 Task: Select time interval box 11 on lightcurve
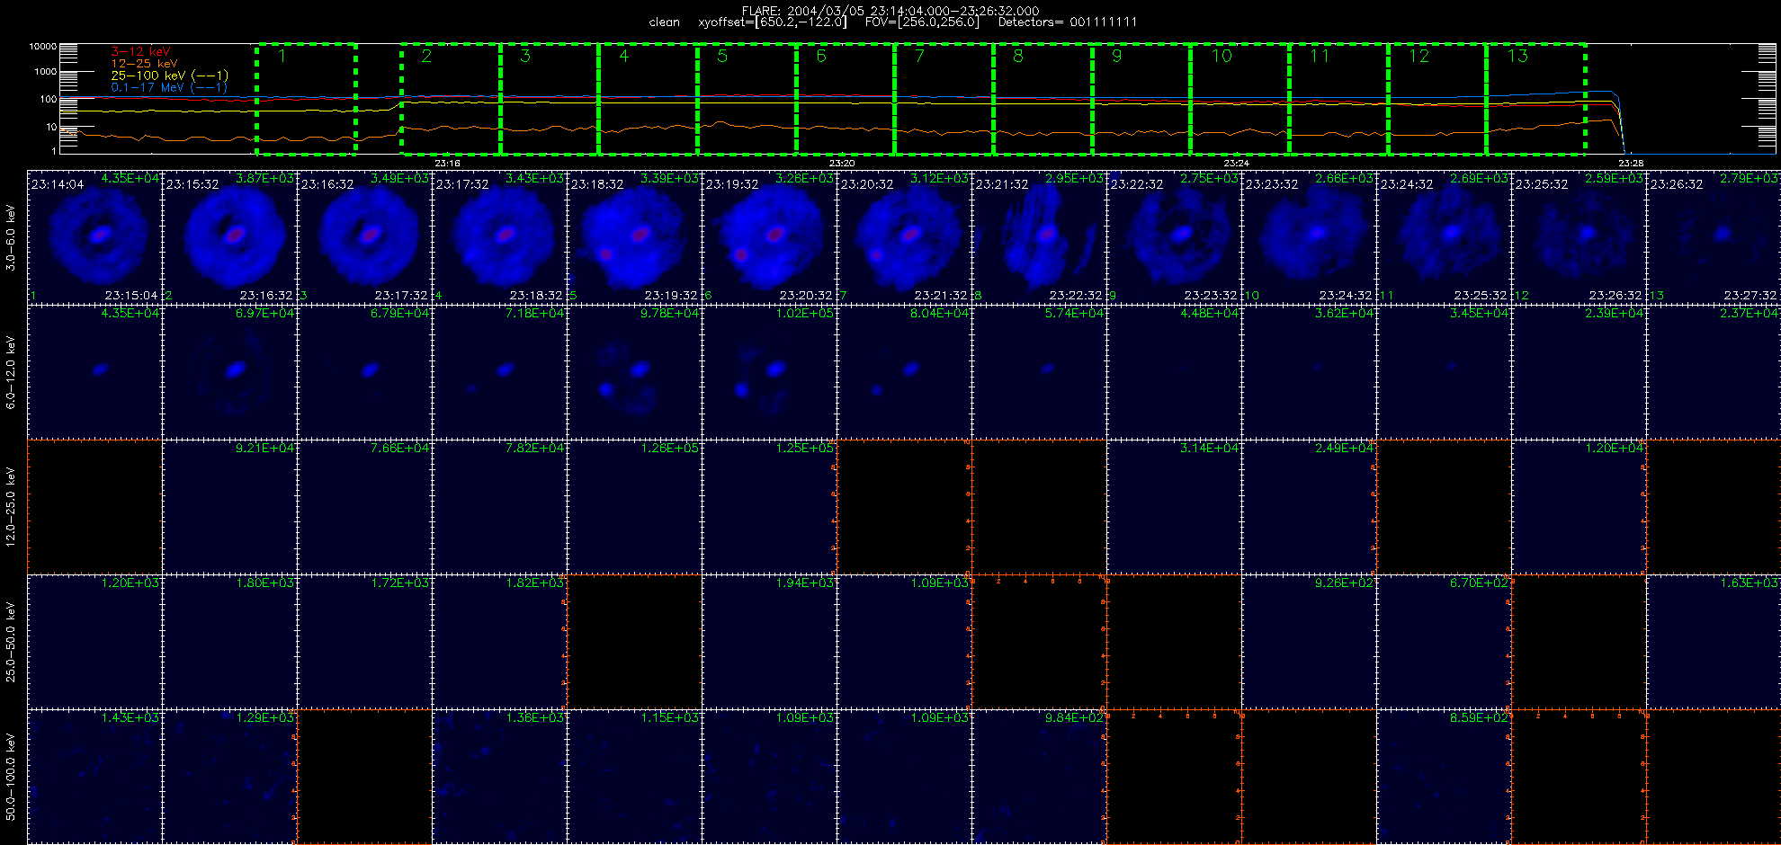[x=1338, y=98]
